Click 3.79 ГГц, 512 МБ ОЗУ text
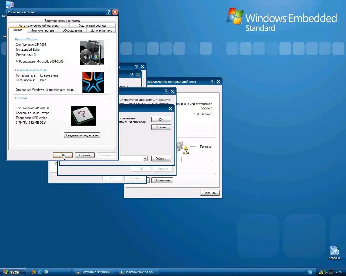Image resolution: width=346 pixels, height=276 pixels. coord(31,123)
